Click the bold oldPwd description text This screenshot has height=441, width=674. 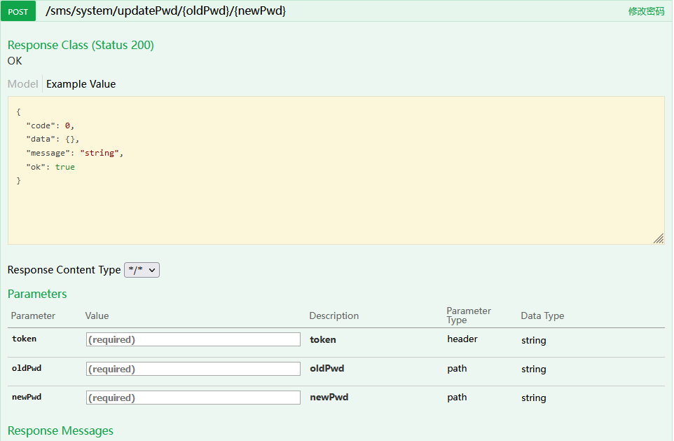(327, 368)
